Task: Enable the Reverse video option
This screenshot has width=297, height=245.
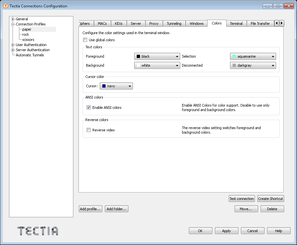Action: (88, 130)
